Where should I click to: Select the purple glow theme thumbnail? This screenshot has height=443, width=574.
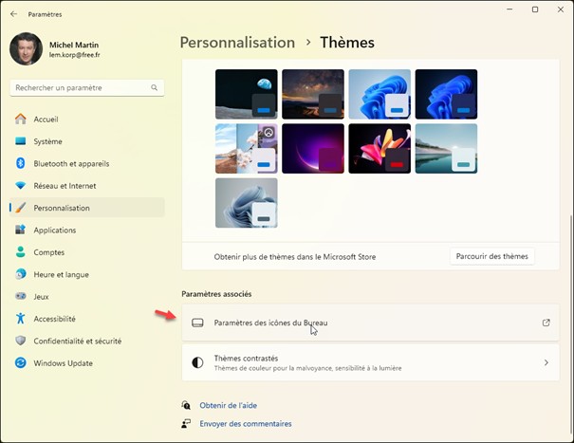click(313, 148)
